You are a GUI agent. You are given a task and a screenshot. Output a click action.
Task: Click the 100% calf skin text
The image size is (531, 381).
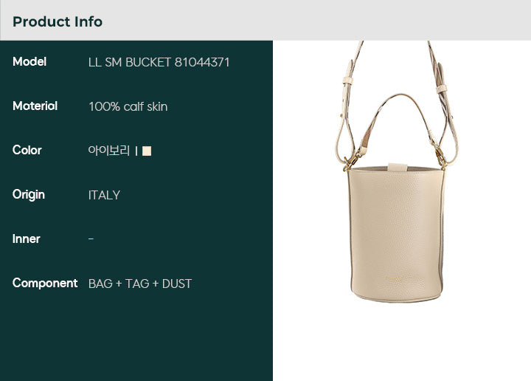point(128,107)
